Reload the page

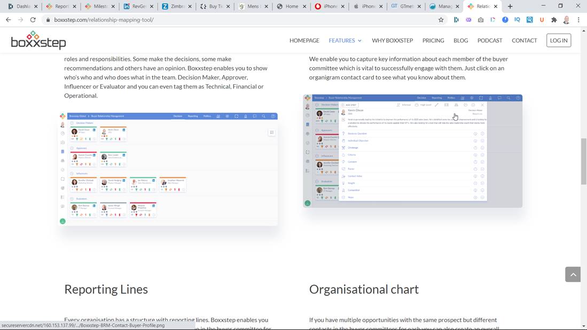point(33,20)
